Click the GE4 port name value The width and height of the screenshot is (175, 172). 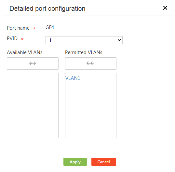[x=50, y=27]
